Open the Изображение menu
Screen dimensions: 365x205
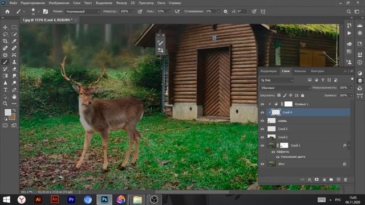coord(59,3)
